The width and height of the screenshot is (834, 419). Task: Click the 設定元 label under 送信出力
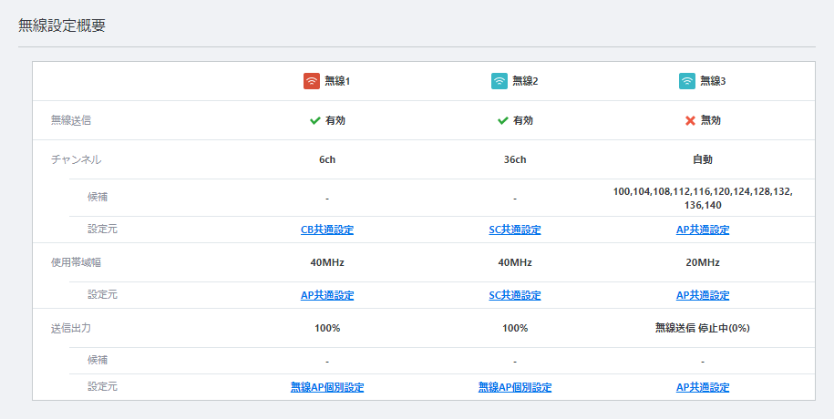tap(102, 386)
